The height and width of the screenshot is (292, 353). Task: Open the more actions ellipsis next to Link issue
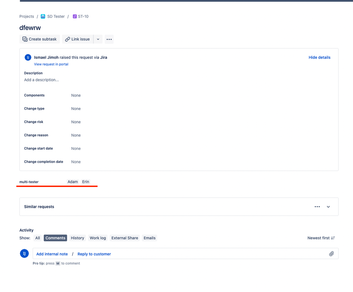tap(109, 39)
